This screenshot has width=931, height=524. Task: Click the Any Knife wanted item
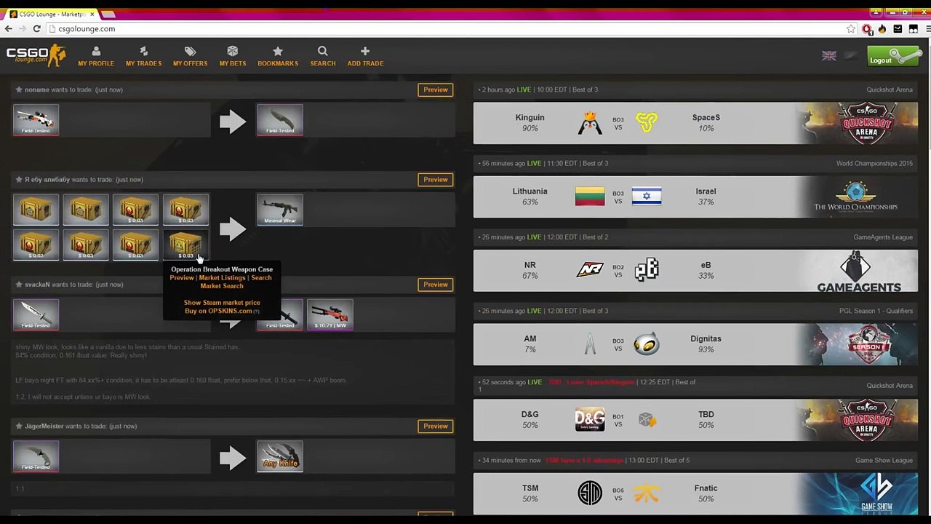coord(280,456)
